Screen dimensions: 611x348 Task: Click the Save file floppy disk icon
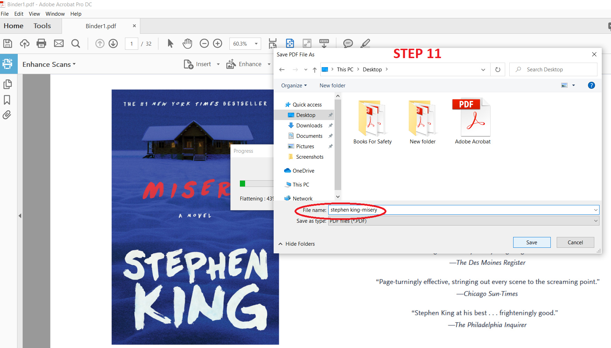coord(8,43)
